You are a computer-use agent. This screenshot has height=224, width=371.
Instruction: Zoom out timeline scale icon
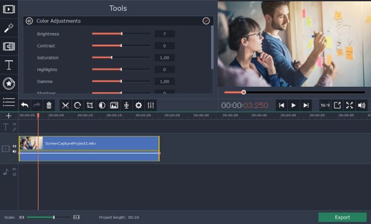click(x=22, y=217)
